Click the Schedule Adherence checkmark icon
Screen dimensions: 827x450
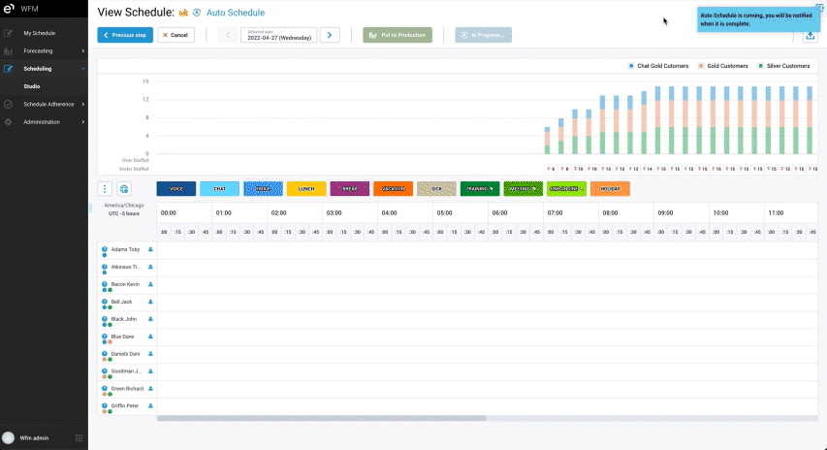click(x=9, y=104)
